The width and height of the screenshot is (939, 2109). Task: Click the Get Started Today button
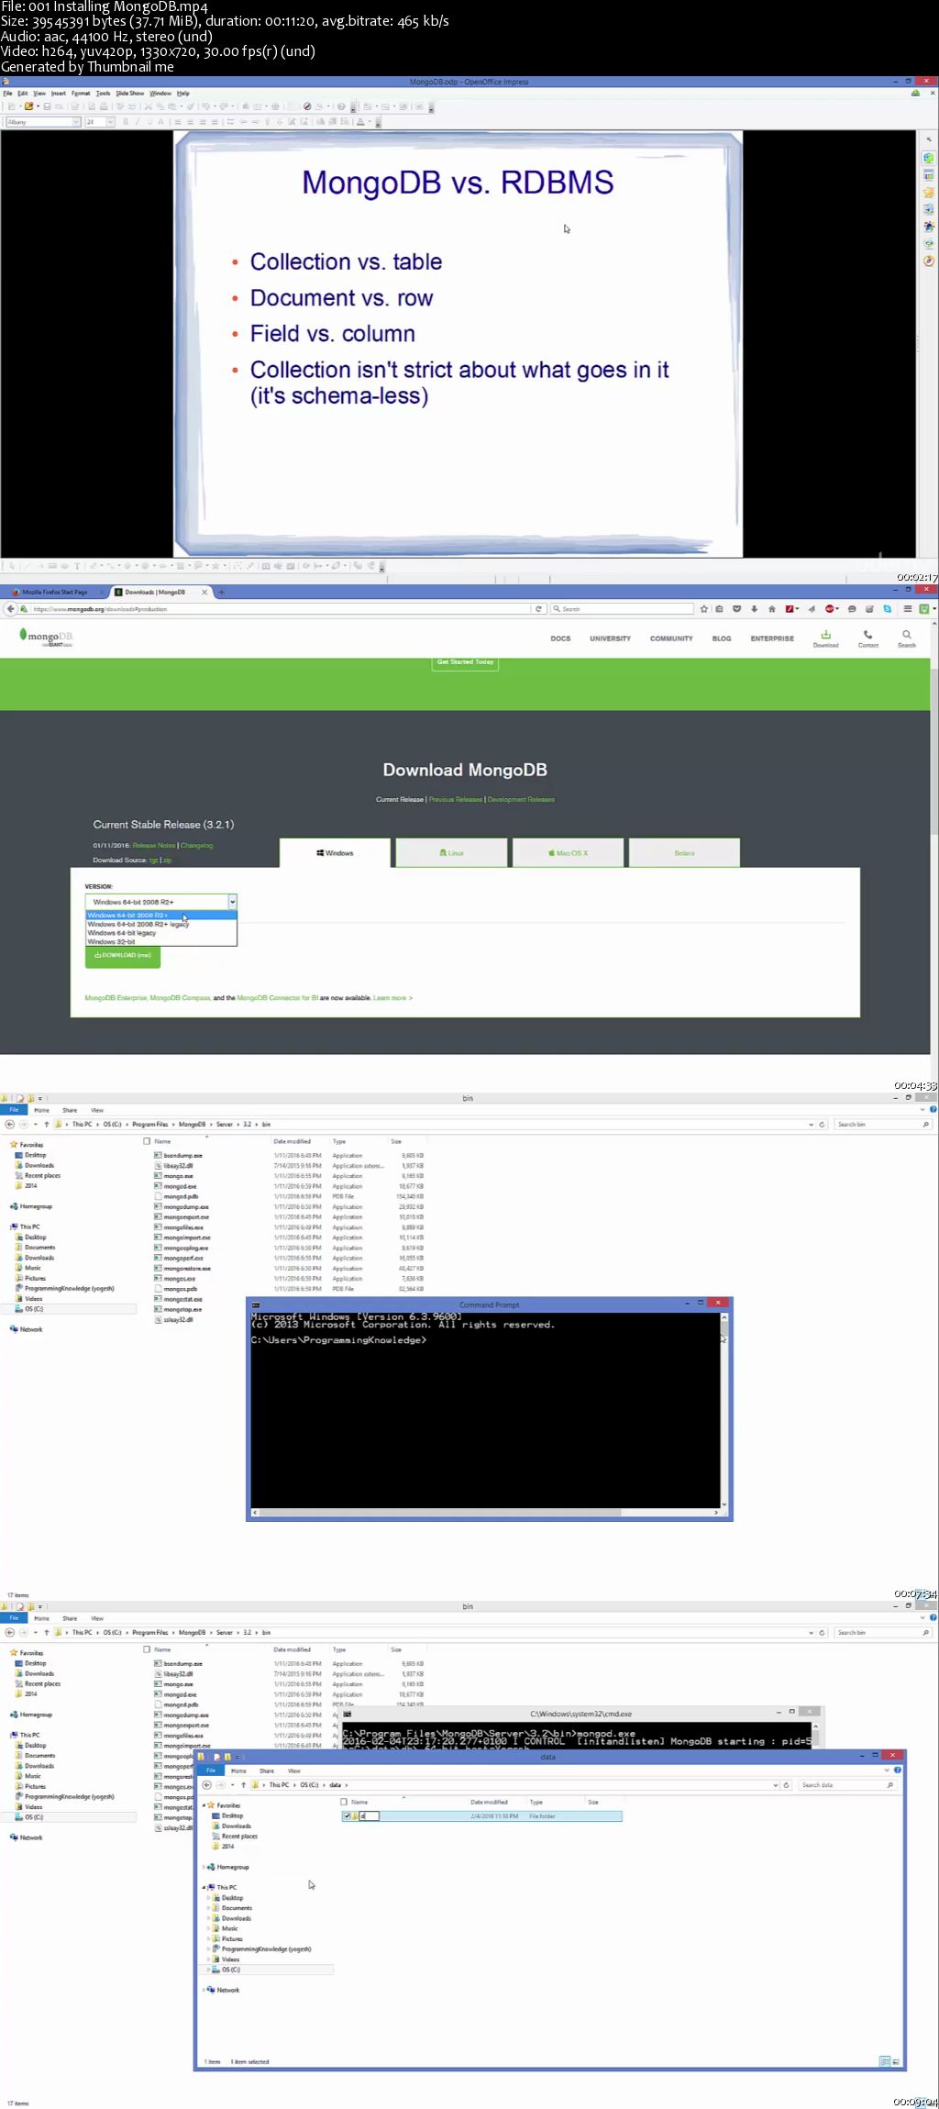point(465,662)
